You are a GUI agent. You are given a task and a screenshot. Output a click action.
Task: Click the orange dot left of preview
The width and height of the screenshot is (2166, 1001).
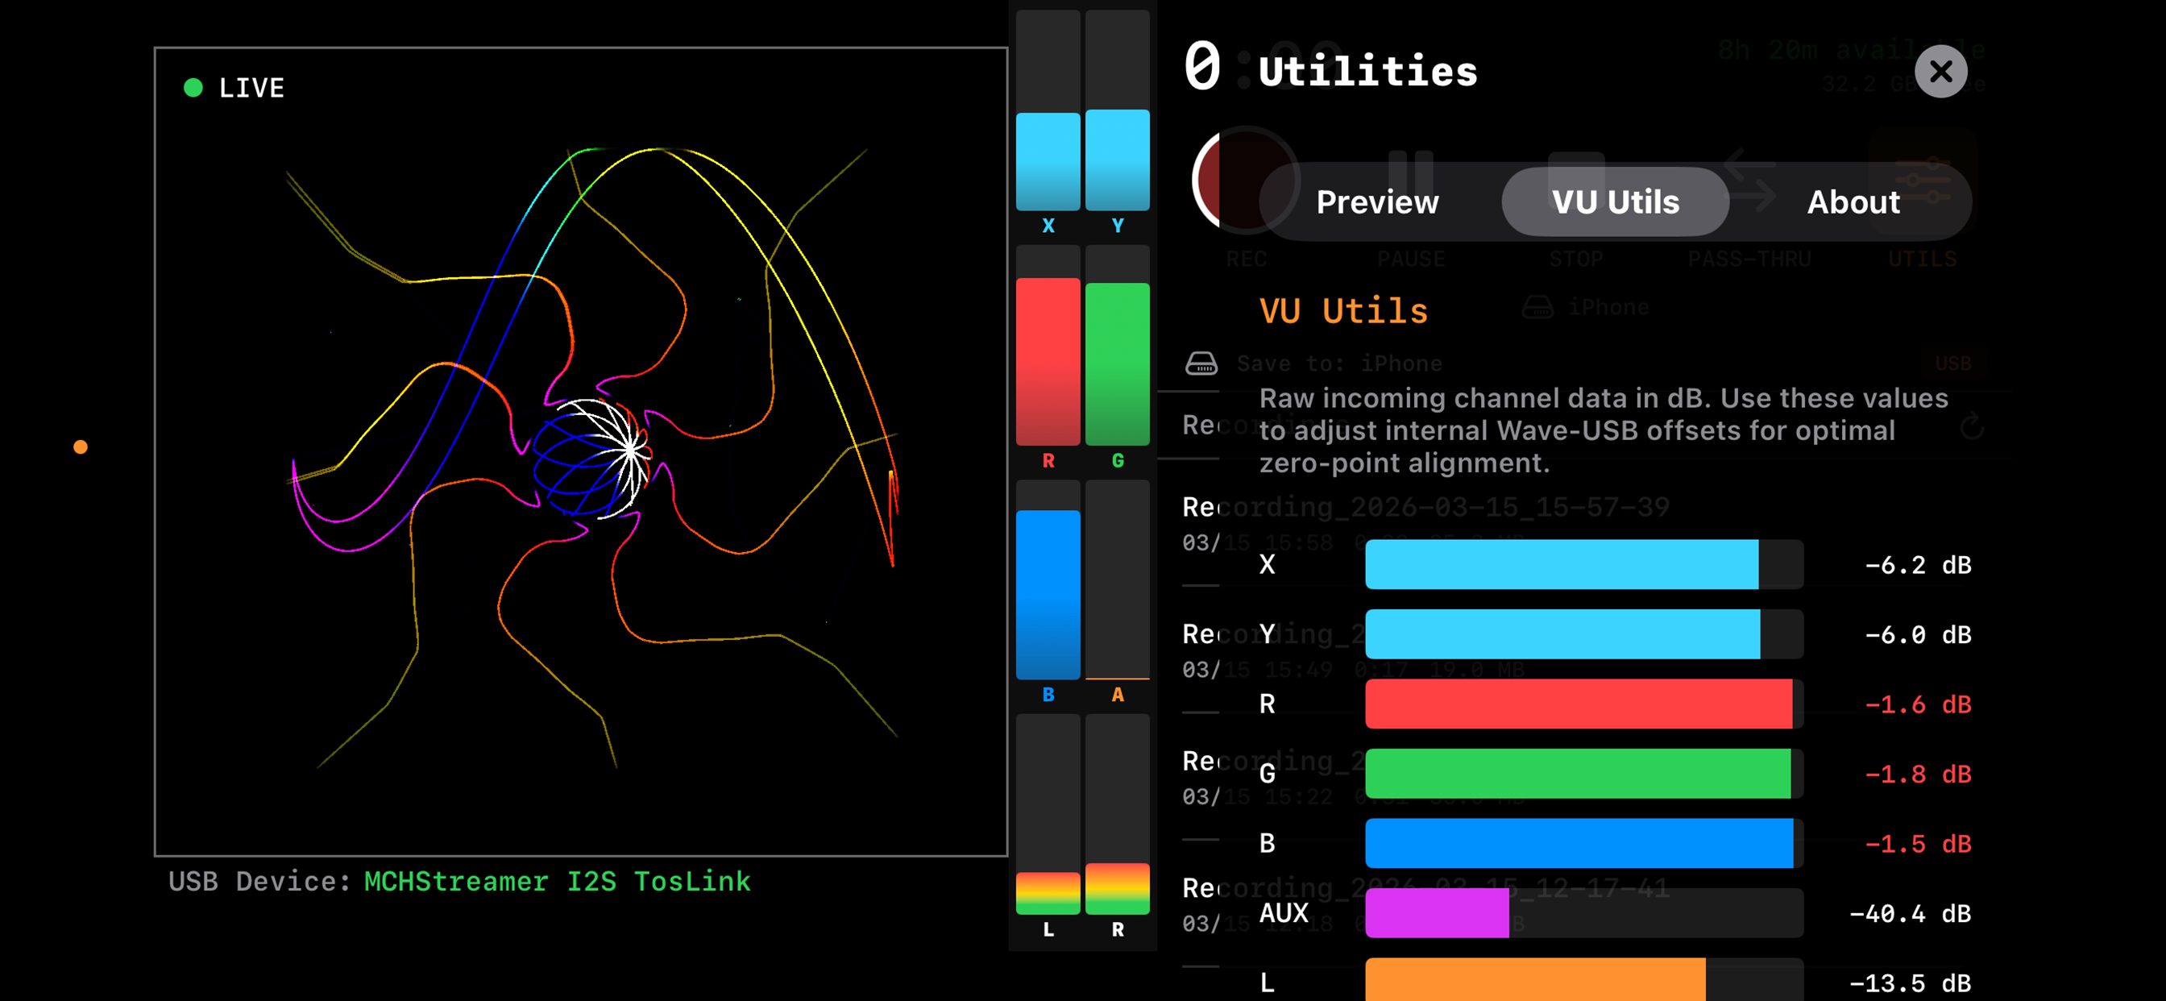tap(81, 447)
